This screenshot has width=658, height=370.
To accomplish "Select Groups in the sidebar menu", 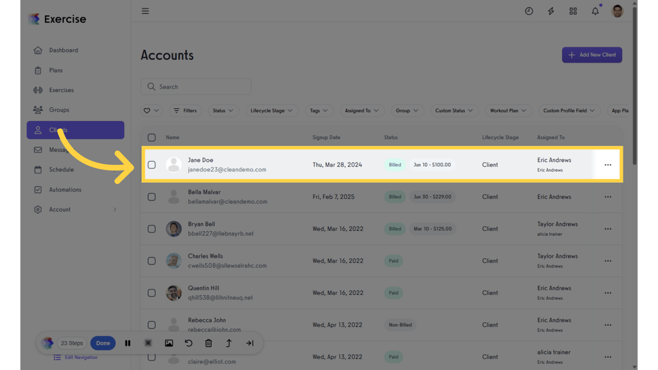I will pos(59,110).
